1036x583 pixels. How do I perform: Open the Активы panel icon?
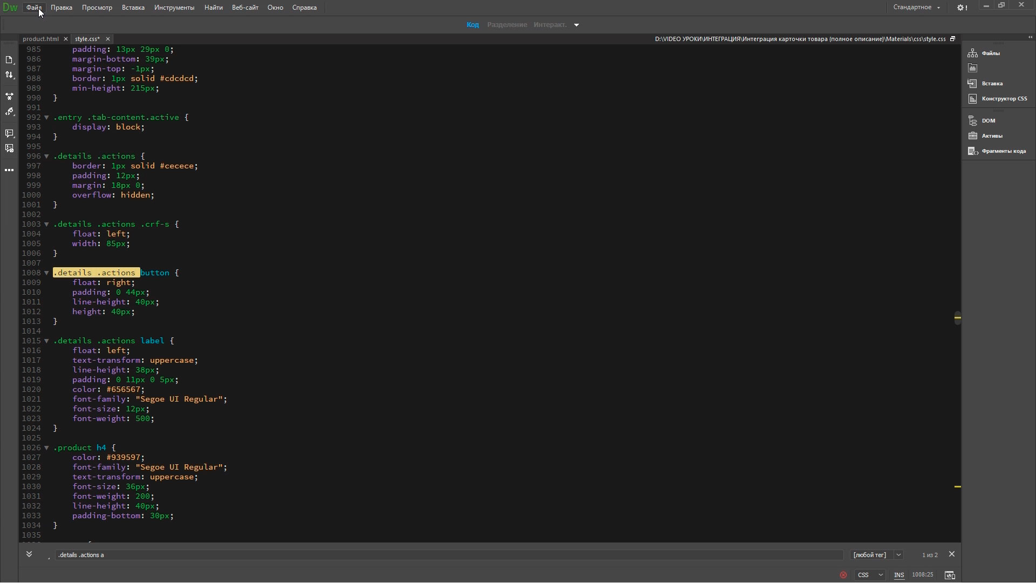pyautogui.click(x=973, y=135)
